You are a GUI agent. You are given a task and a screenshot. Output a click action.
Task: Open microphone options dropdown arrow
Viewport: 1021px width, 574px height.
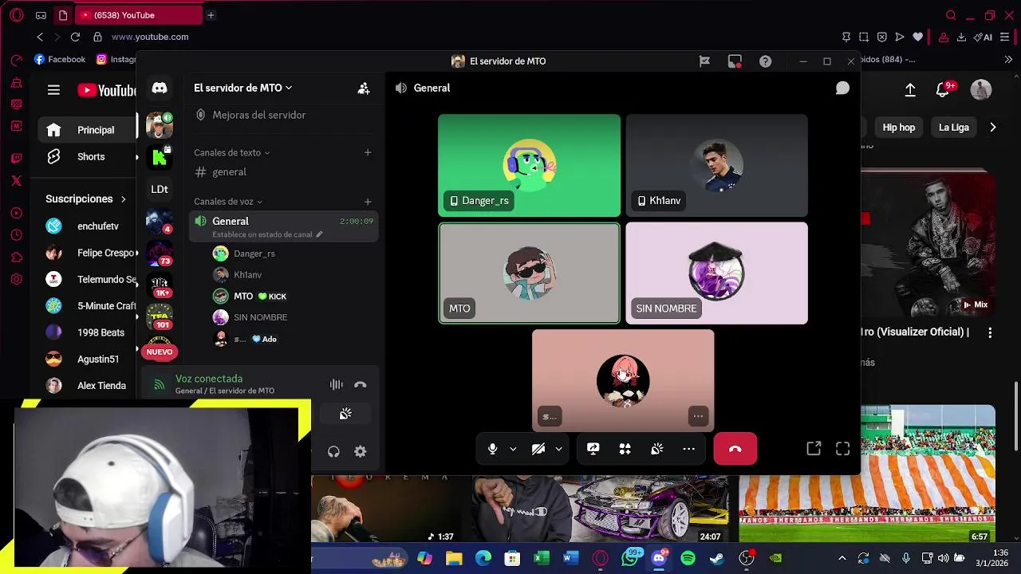513,449
